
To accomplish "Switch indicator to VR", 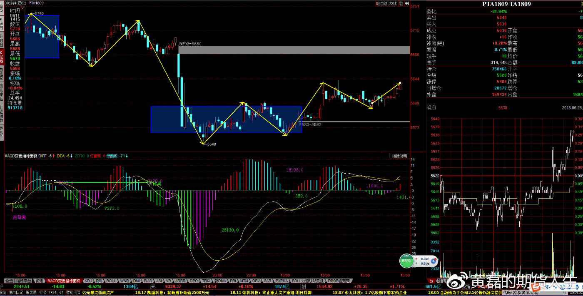I will pyautogui.click(x=169, y=281).
